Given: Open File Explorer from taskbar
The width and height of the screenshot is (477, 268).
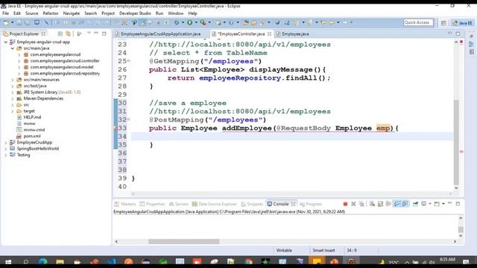Looking at the screenshot, I should point(60,261).
